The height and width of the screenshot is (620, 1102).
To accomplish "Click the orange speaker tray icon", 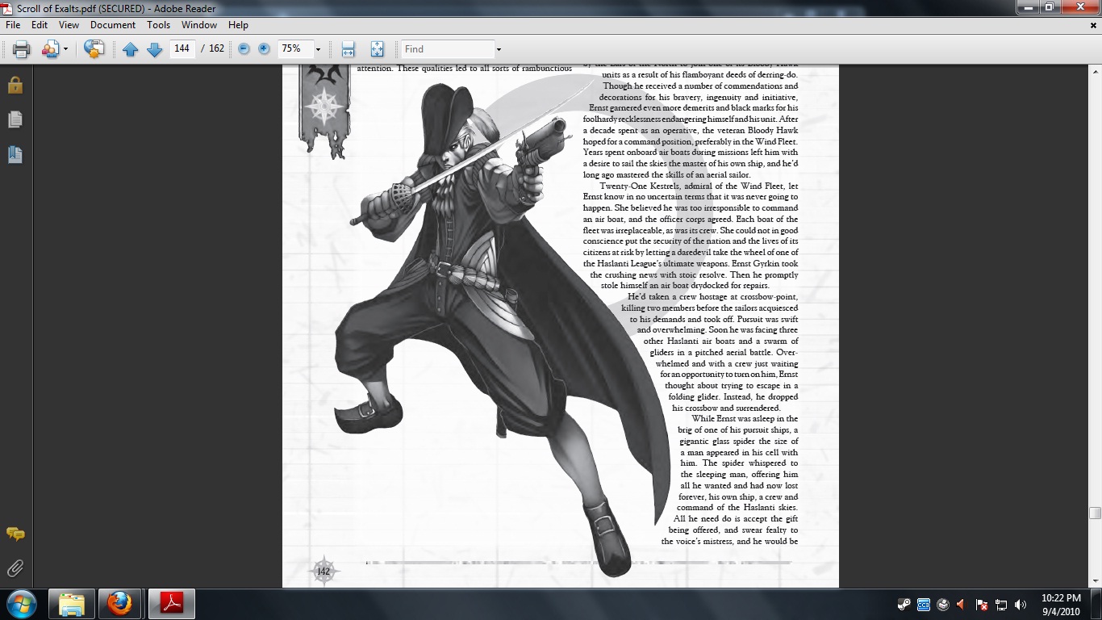I will [962, 605].
